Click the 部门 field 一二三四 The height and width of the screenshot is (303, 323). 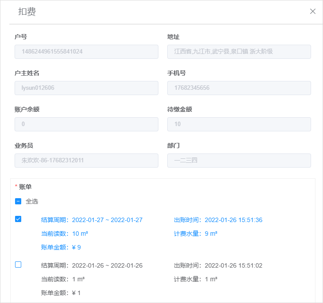pos(239,161)
